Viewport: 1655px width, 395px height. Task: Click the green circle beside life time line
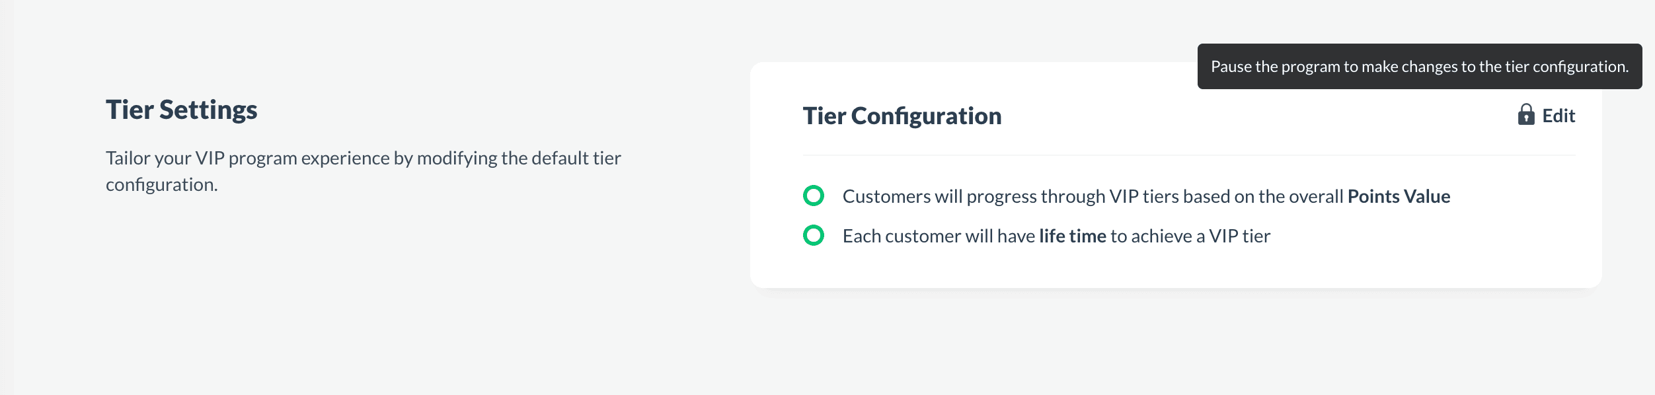813,235
